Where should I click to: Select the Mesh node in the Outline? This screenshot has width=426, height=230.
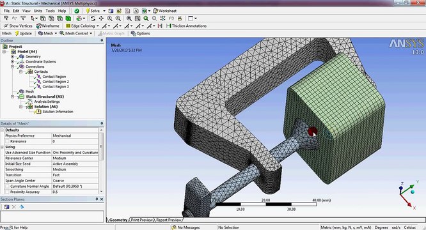(x=29, y=91)
